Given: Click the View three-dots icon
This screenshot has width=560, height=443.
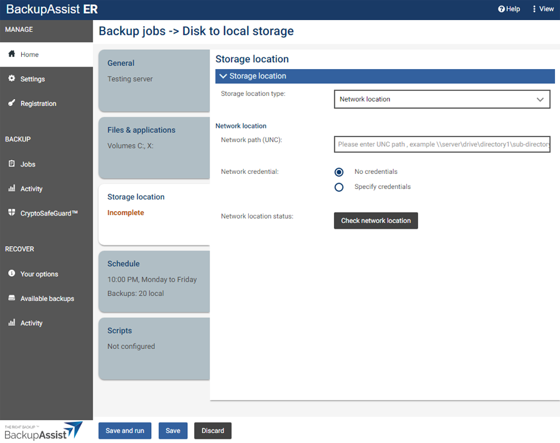Looking at the screenshot, I should tap(534, 9).
